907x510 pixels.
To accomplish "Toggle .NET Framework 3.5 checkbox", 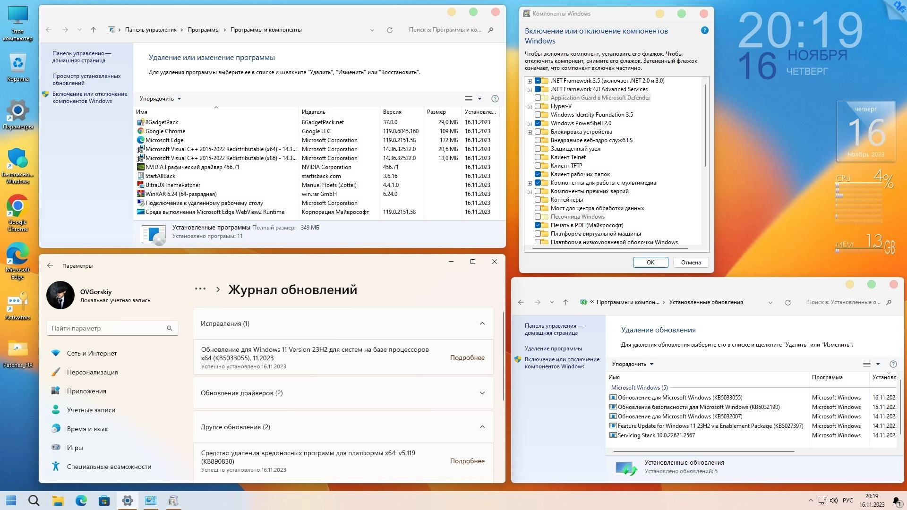I will (538, 81).
